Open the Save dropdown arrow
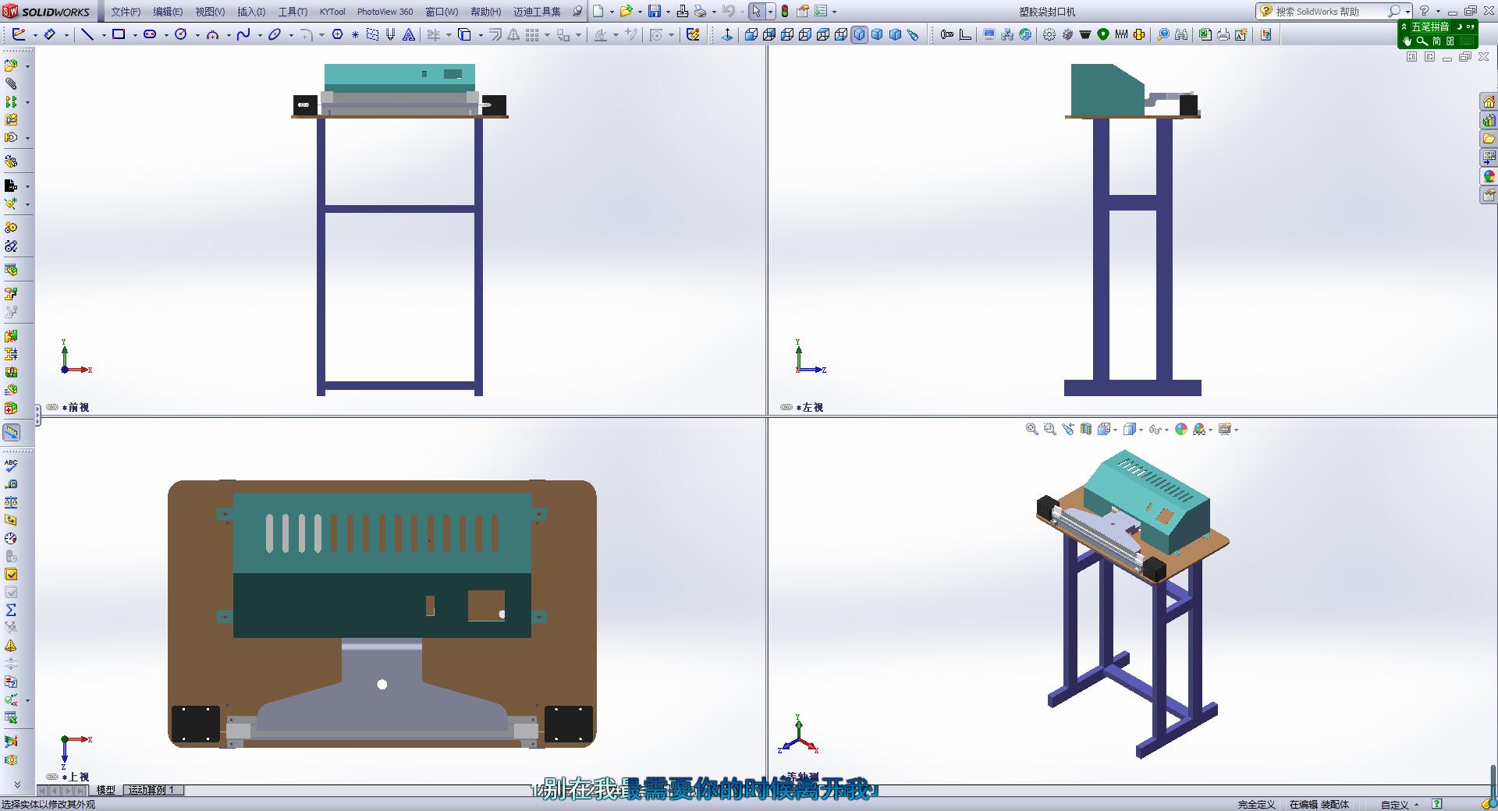Viewport: 1498px width, 811px height. click(x=668, y=12)
